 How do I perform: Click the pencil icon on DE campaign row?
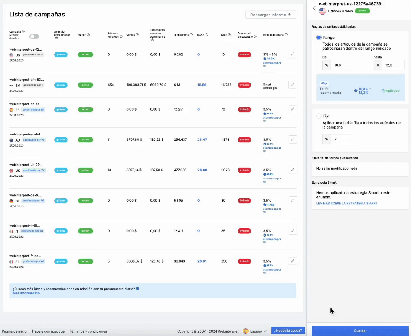293,200
